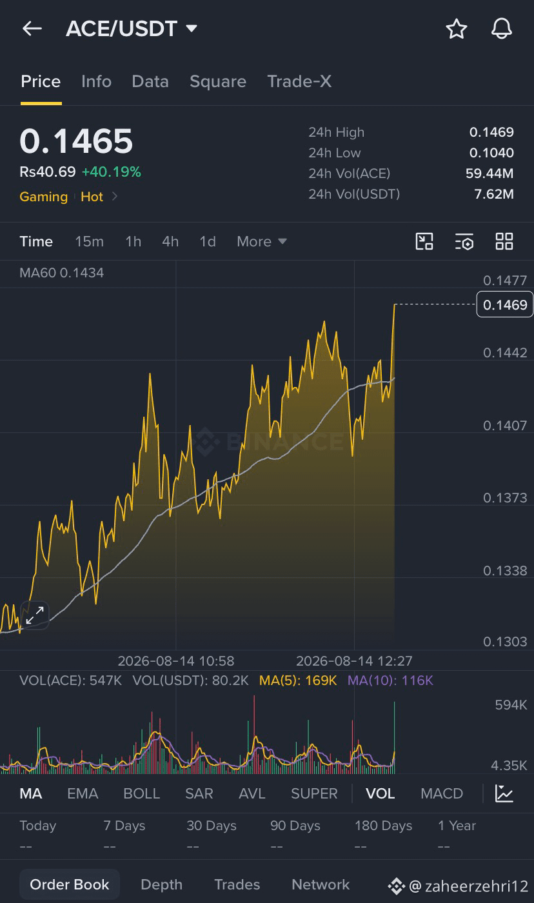Open the Depth tab
The image size is (534, 903).
point(161,885)
